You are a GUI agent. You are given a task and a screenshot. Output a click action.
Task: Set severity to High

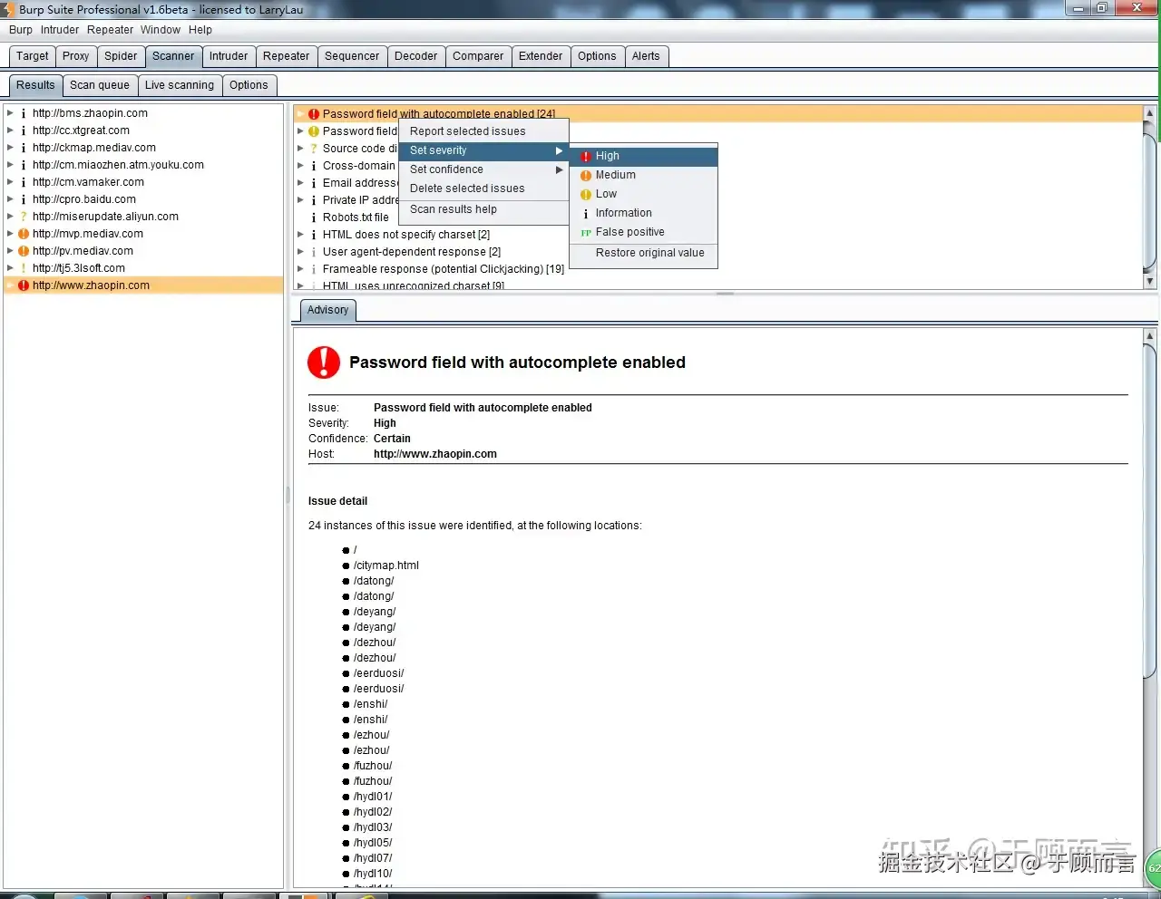coord(644,156)
